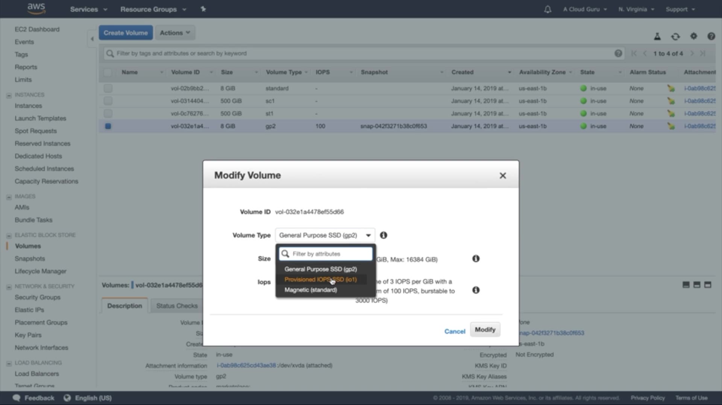Switch to the Description tab
Image resolution: width=722 pixels, height=405 pixels.
[x=124, y=306]
